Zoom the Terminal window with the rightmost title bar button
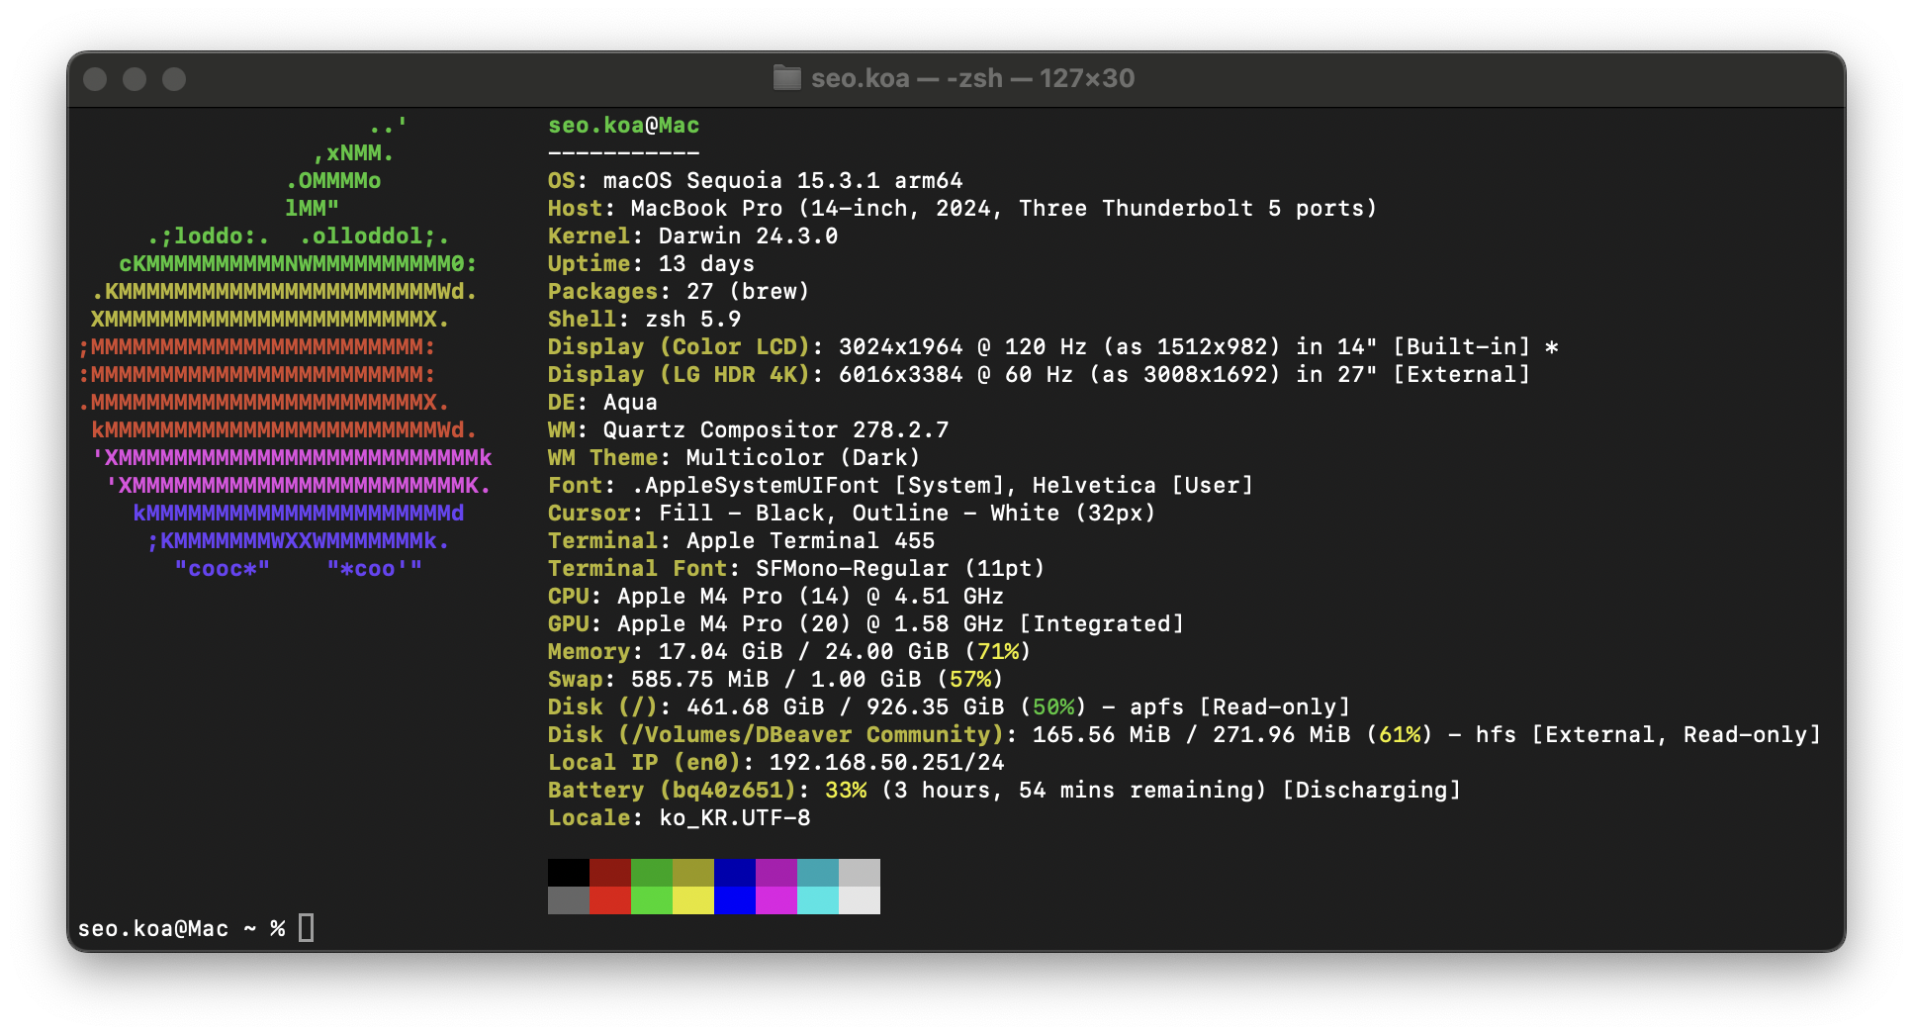Screen dimensions: 1913x1035 [x=174, y=79]
